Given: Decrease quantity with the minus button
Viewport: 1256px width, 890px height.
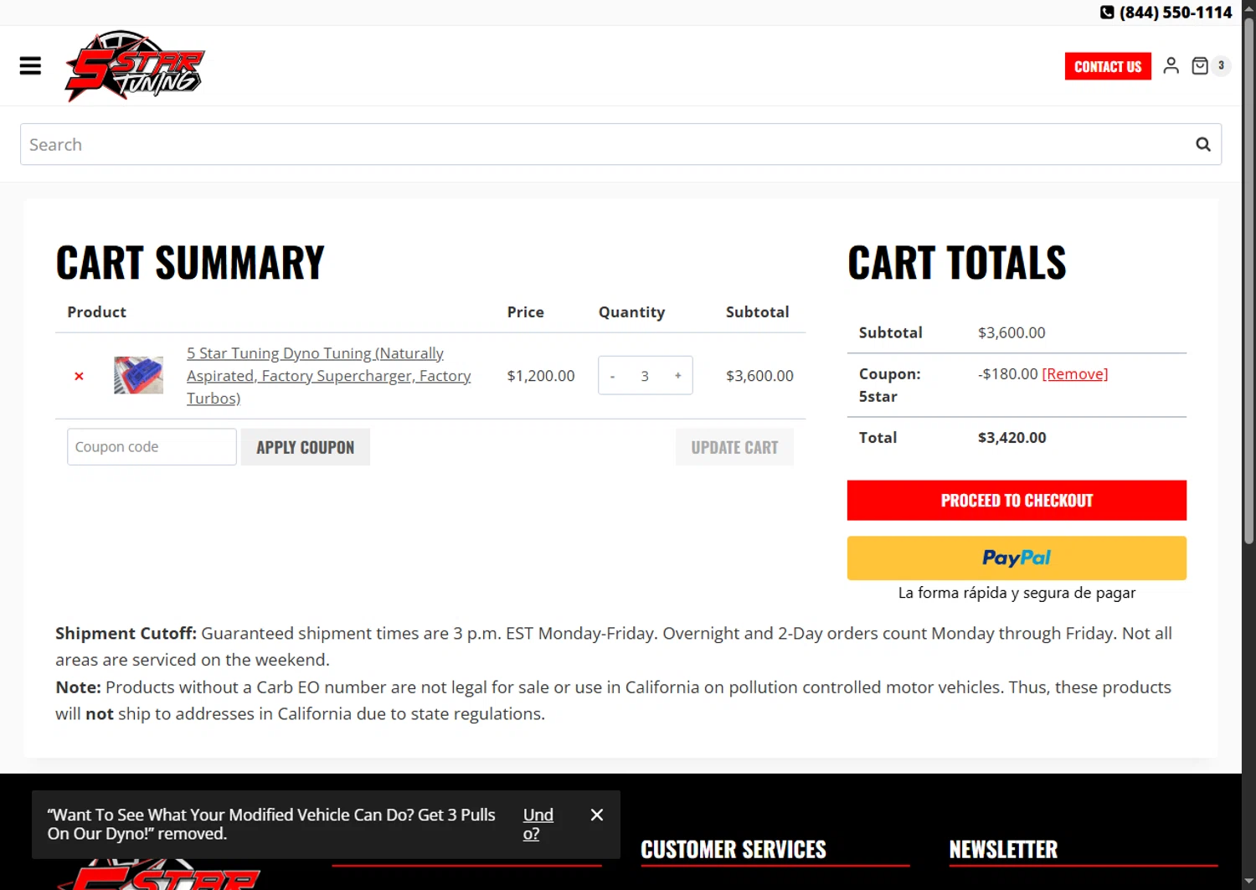Looking at the screenshot, I should [x=612, y=376].
